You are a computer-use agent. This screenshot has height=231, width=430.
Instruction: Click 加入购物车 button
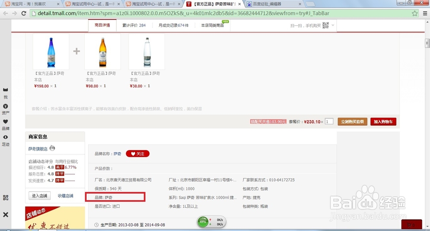tap(384, 122)
